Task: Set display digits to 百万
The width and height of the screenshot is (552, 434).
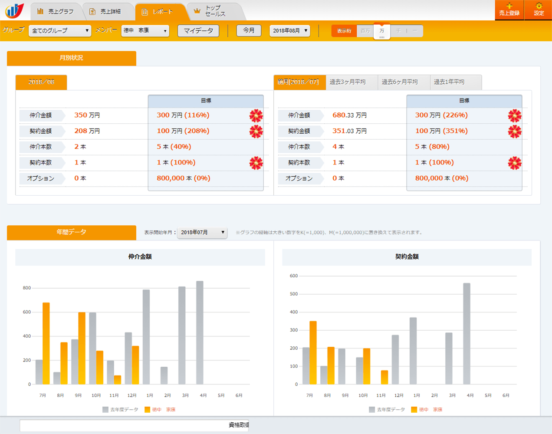Action: pyautogui.click(x=365, y=31)
